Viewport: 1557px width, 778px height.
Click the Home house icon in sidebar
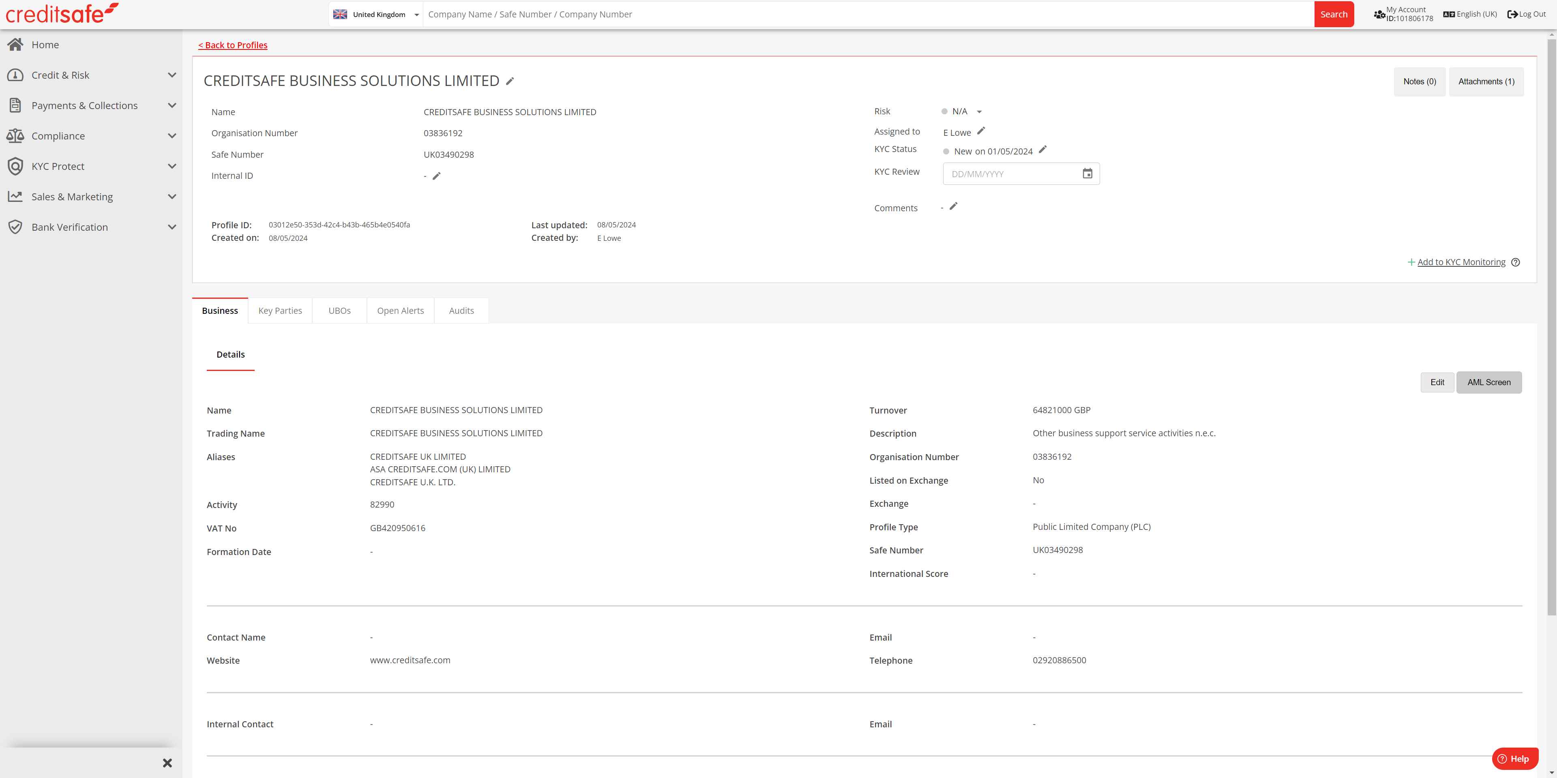tap(15, 44)
